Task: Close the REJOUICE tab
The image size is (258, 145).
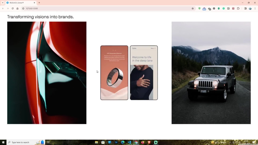Action: 34,3
